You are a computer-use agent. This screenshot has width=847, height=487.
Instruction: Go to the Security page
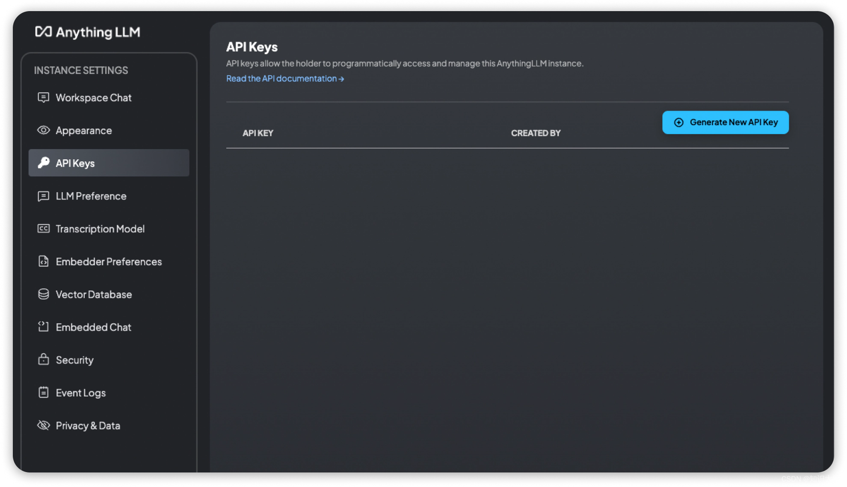pos(109,360)
